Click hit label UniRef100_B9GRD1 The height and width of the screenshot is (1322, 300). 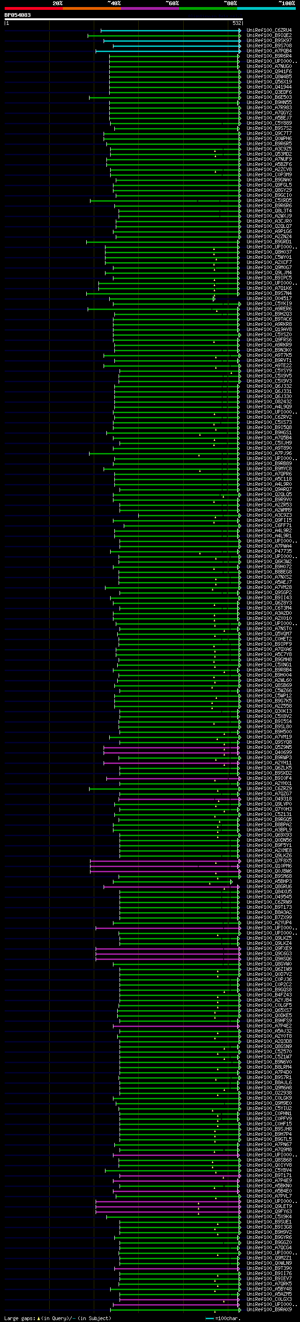[x=269, y=242]
